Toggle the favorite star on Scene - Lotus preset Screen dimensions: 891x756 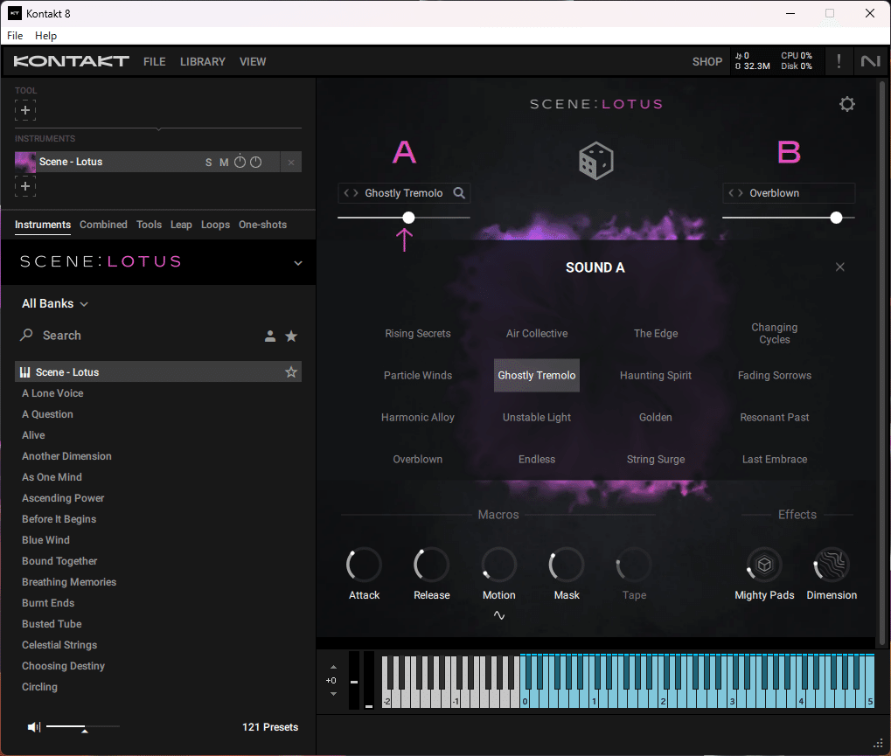click(x=291, y=371)
